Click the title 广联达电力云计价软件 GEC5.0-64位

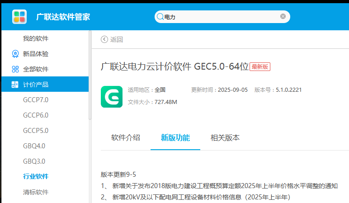coord(174,66)
